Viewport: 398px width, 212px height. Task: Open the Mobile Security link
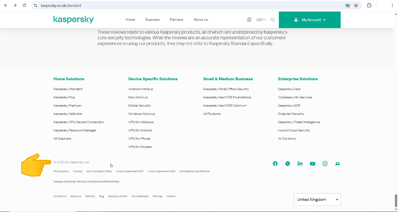click(140, 106)
